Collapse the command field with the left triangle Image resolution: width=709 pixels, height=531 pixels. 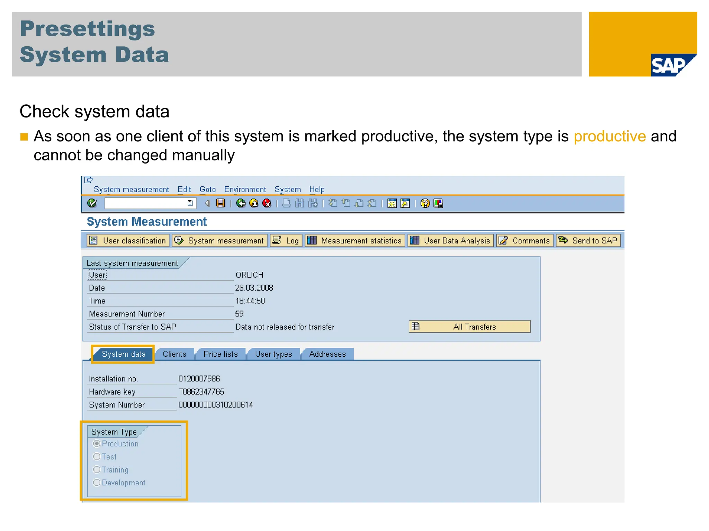point(207,203)
